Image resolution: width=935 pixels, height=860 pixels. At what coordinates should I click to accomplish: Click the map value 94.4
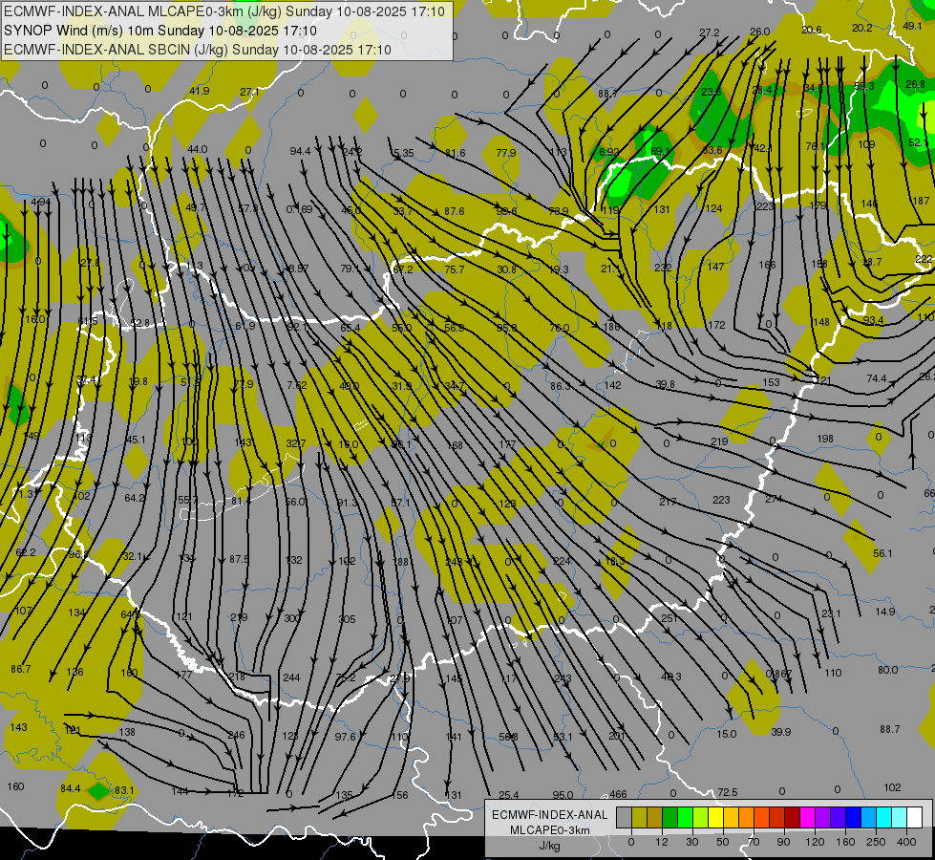point(301,152)
